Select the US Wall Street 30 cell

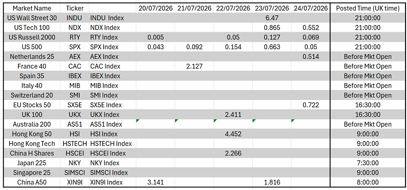(x=32, y=18)
